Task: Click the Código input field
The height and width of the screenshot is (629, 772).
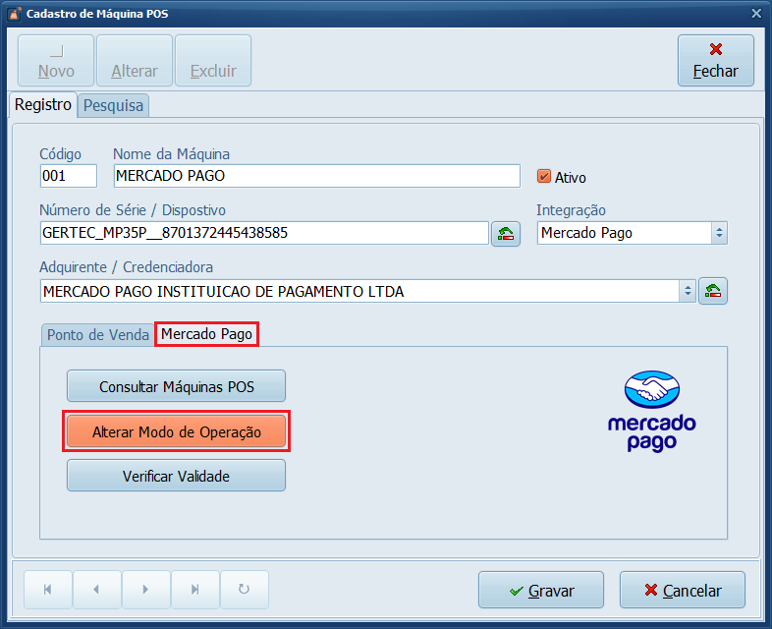Action: [x=69, y=176]
